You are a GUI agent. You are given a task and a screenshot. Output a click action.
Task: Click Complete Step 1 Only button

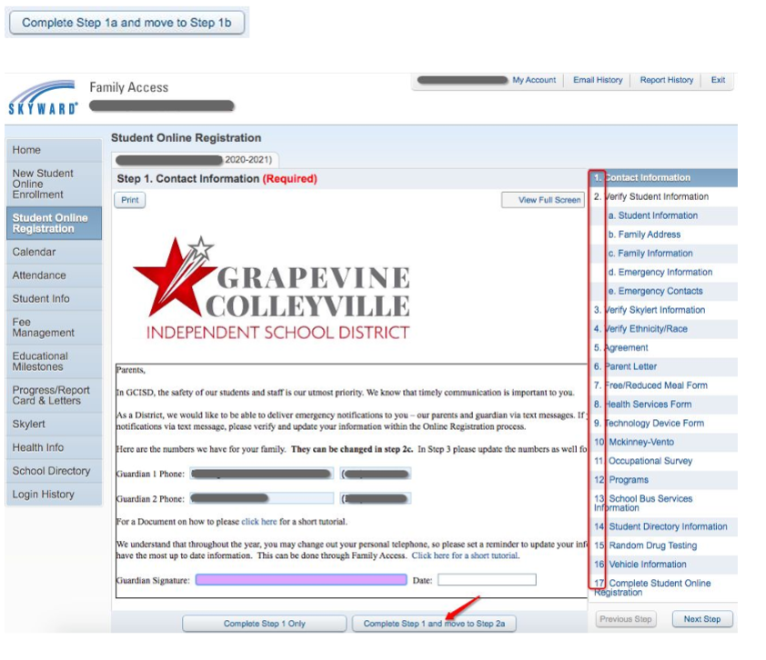click(264, 624)
